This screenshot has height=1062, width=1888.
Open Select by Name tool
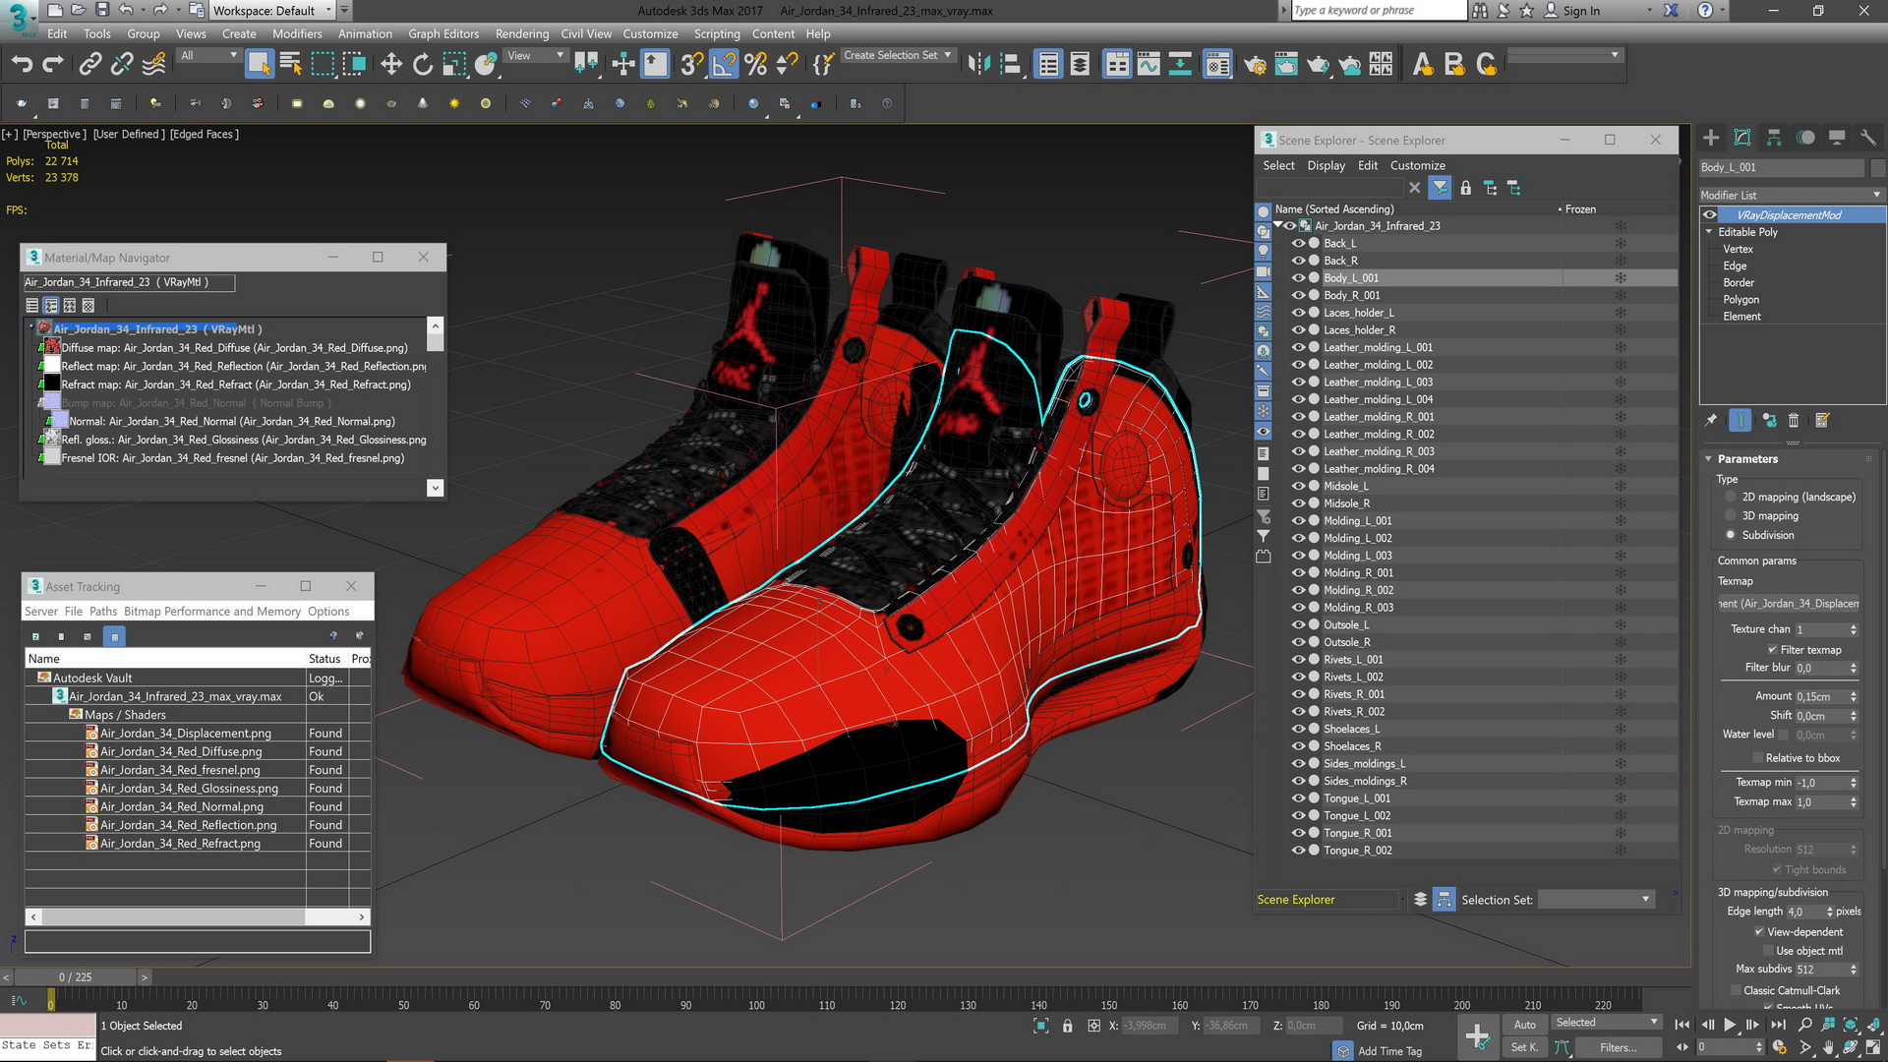coord(291,65)
